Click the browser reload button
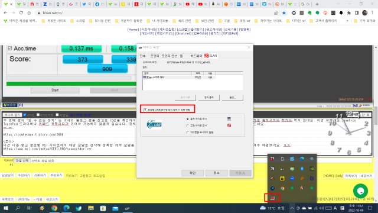Image resolution: width=378 pixels, height=213 pixels. pos(21,13)
